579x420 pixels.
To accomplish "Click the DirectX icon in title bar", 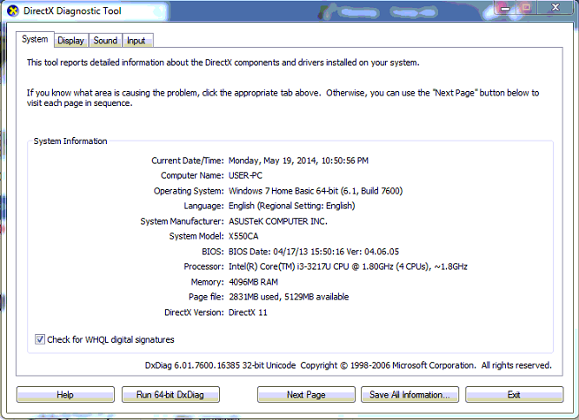I will [13, 10].
